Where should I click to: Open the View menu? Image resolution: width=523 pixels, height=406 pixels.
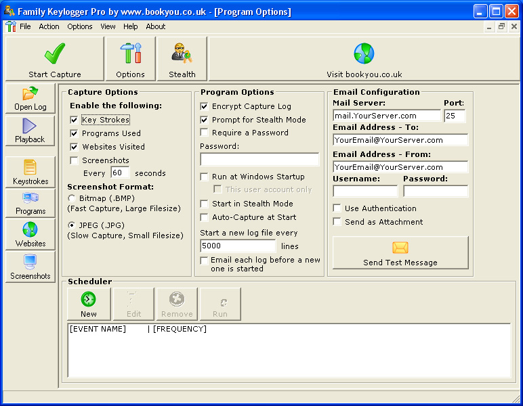108,26
